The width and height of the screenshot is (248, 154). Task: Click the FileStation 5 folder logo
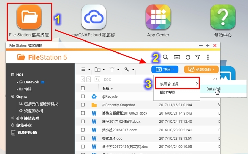coord(21,57)
